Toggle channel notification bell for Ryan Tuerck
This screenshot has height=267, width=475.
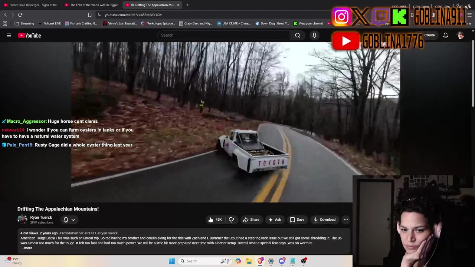[x=66, y=220]
